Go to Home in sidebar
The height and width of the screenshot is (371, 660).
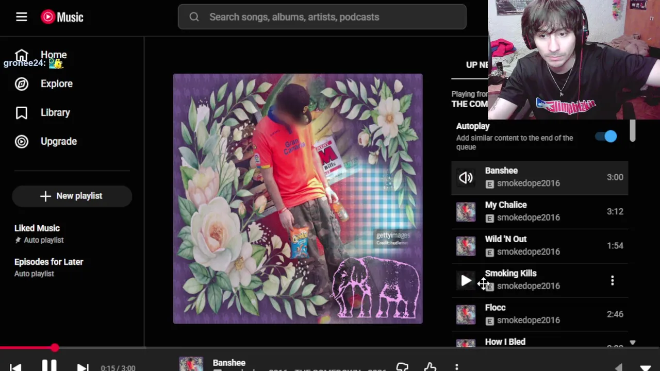[x=54, y=55]
